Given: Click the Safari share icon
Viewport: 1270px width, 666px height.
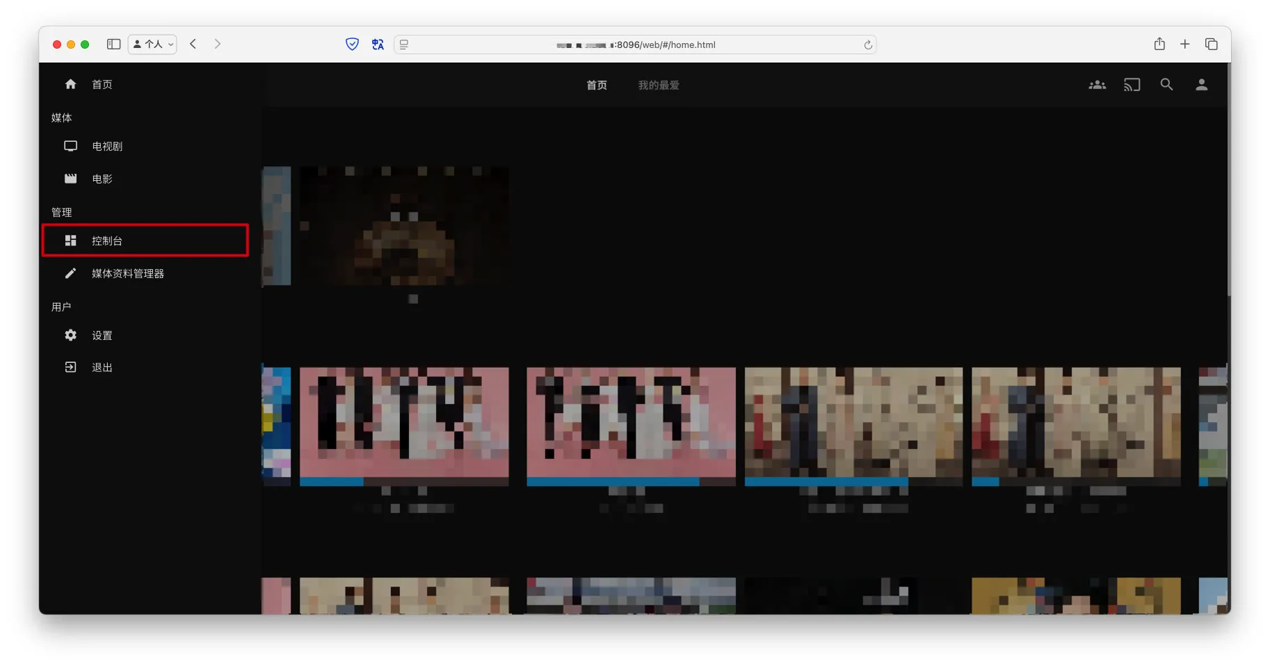Looking at the screenshot, I should (x=1159, y=44).
